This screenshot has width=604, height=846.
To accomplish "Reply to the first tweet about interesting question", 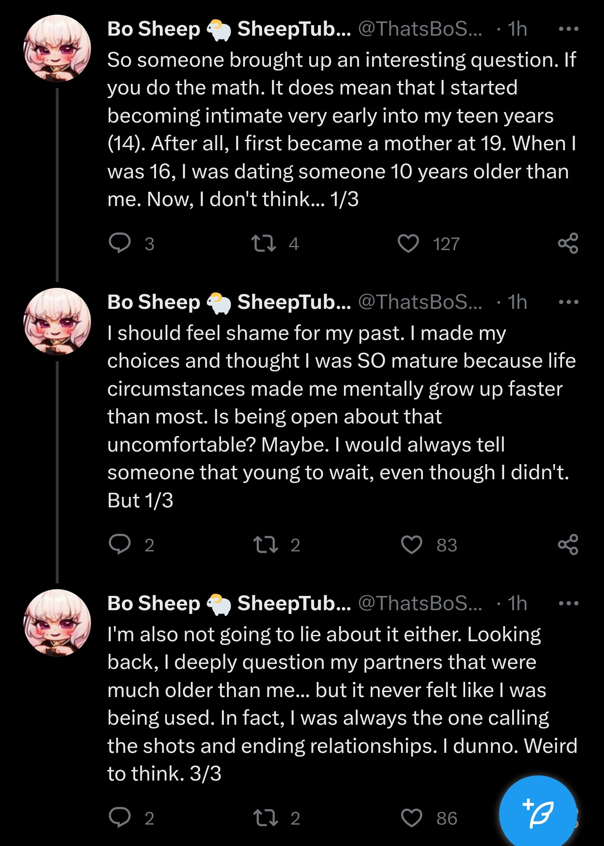I will coord(120,243).
